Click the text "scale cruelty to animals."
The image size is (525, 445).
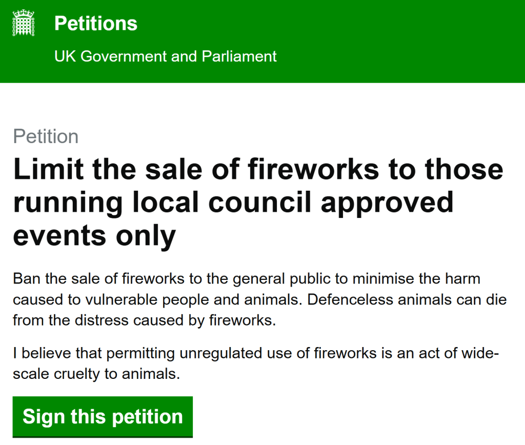click(x=96, y=374)
